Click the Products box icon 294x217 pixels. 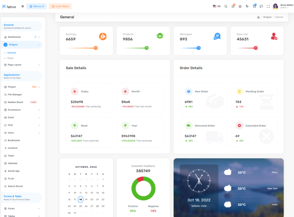pos(160,36)
